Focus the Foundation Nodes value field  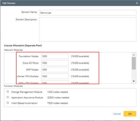pos(55,56)
